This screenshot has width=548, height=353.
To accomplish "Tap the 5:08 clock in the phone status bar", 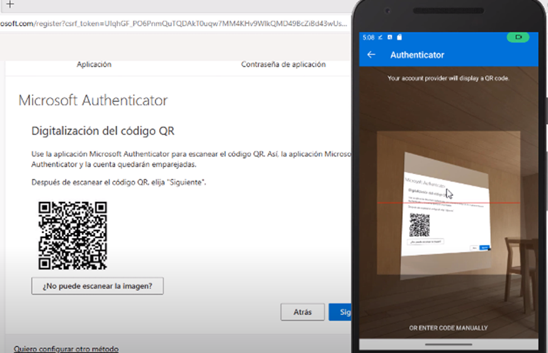I will (368, 37).
